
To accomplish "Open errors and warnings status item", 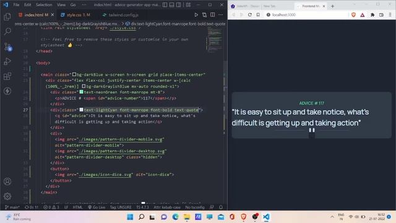I will click(x=51, y=208).
